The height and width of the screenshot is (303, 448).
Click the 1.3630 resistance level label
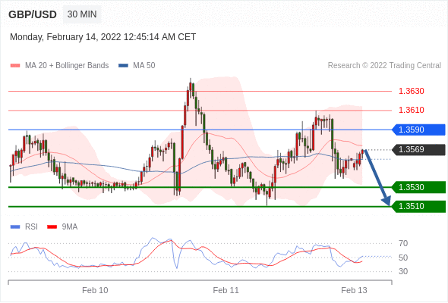click(411, 91)
